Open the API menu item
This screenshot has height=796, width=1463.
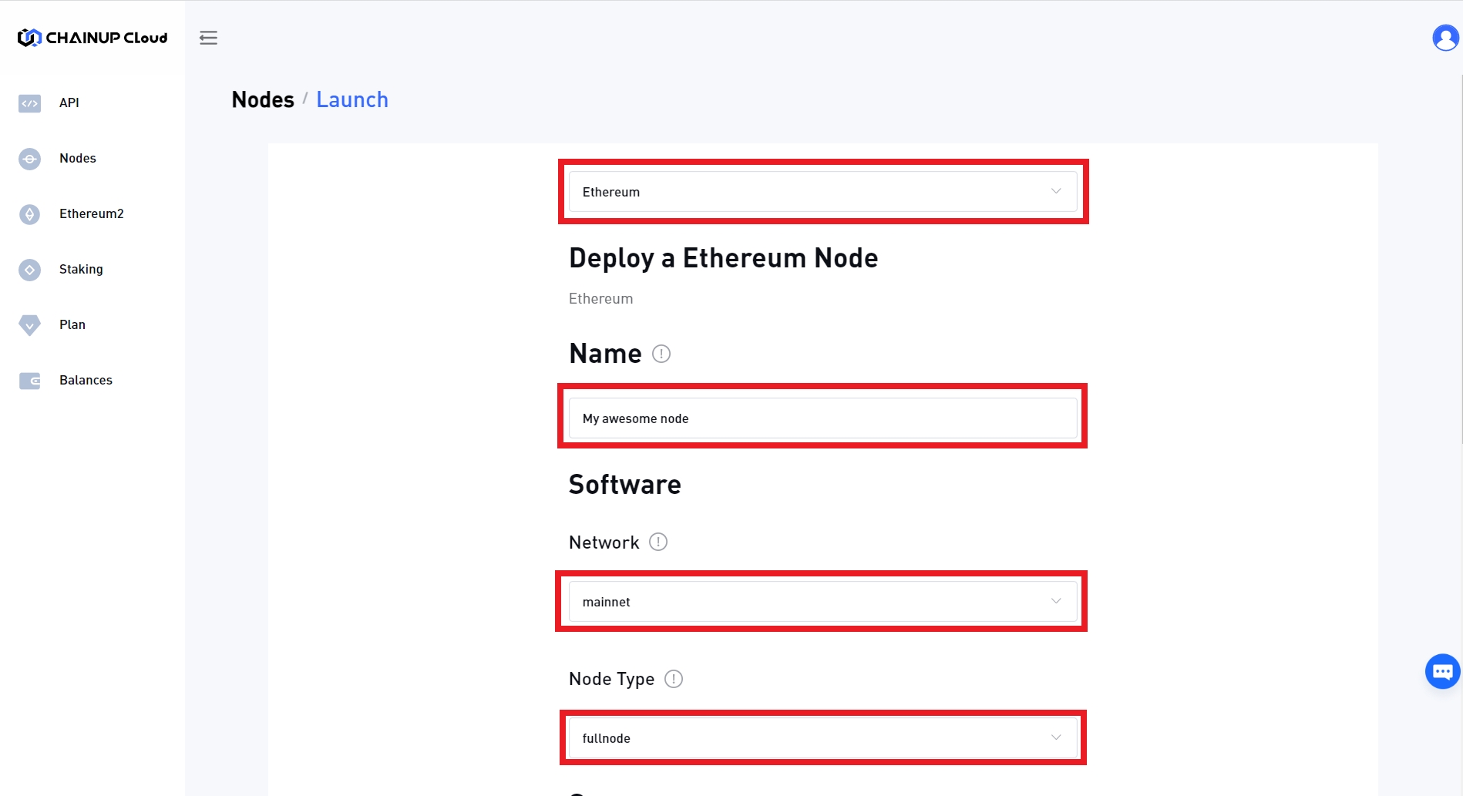tap(69, 103)
